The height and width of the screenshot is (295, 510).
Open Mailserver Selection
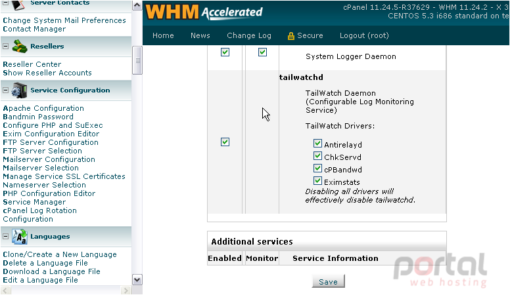tap(41, 168)
